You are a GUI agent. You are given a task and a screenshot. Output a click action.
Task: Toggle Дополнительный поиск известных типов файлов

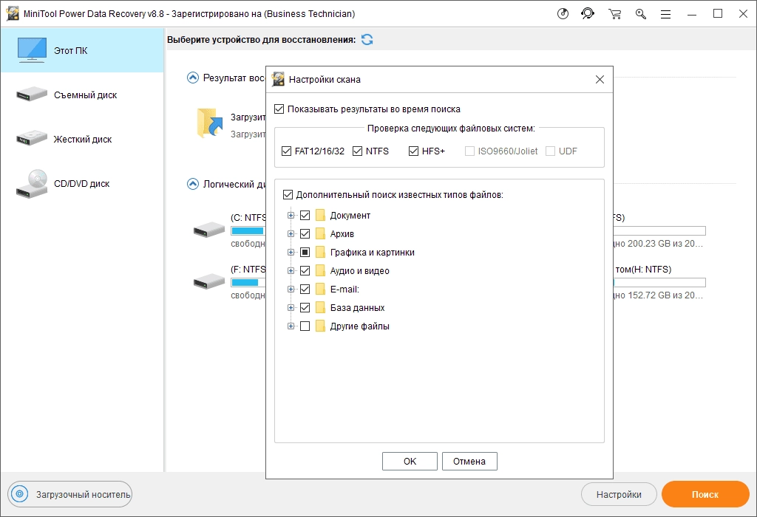(x=288, y=195)
